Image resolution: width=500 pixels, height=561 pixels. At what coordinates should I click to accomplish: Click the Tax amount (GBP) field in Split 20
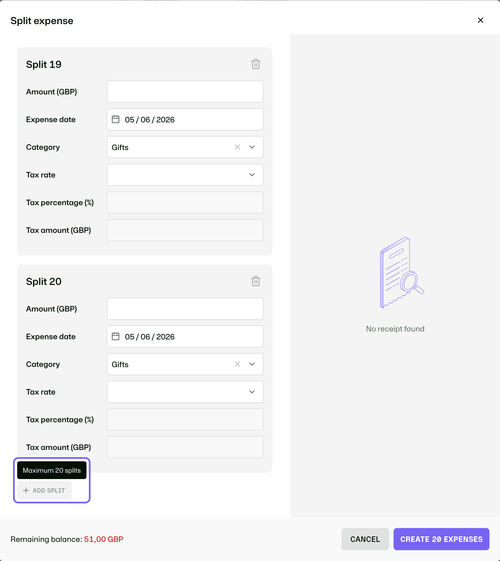(x=185, y=447)
